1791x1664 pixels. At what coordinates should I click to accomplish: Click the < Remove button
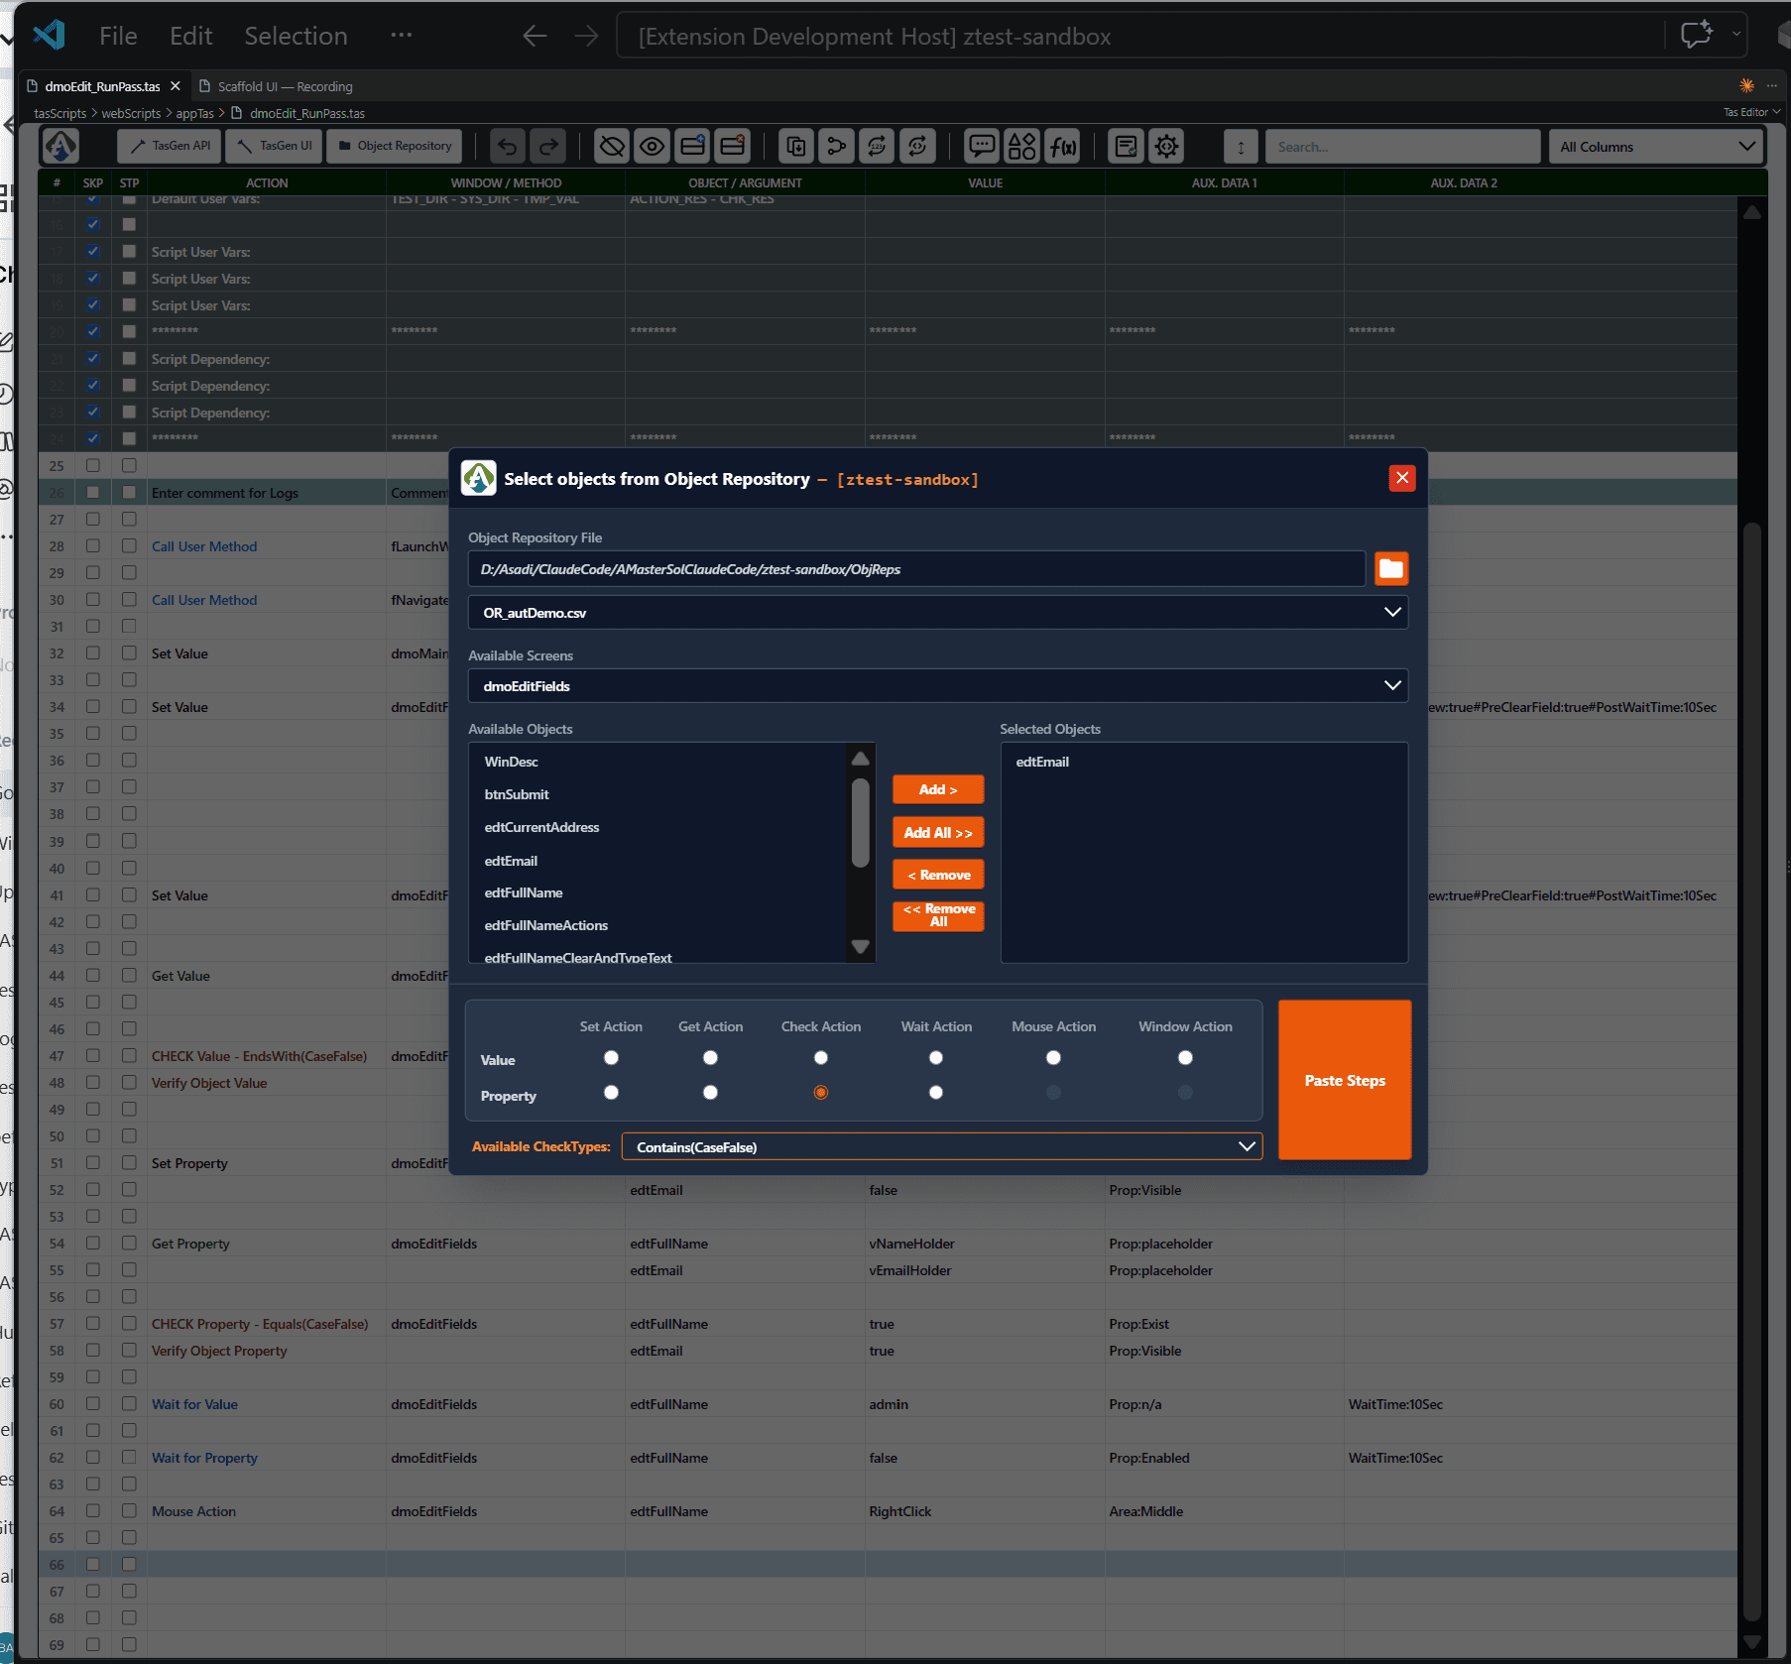[938, 875]
